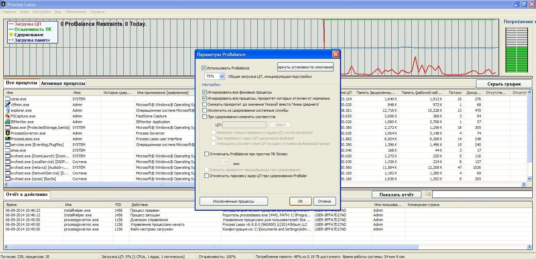Click restore default settings button

[306, 67]
